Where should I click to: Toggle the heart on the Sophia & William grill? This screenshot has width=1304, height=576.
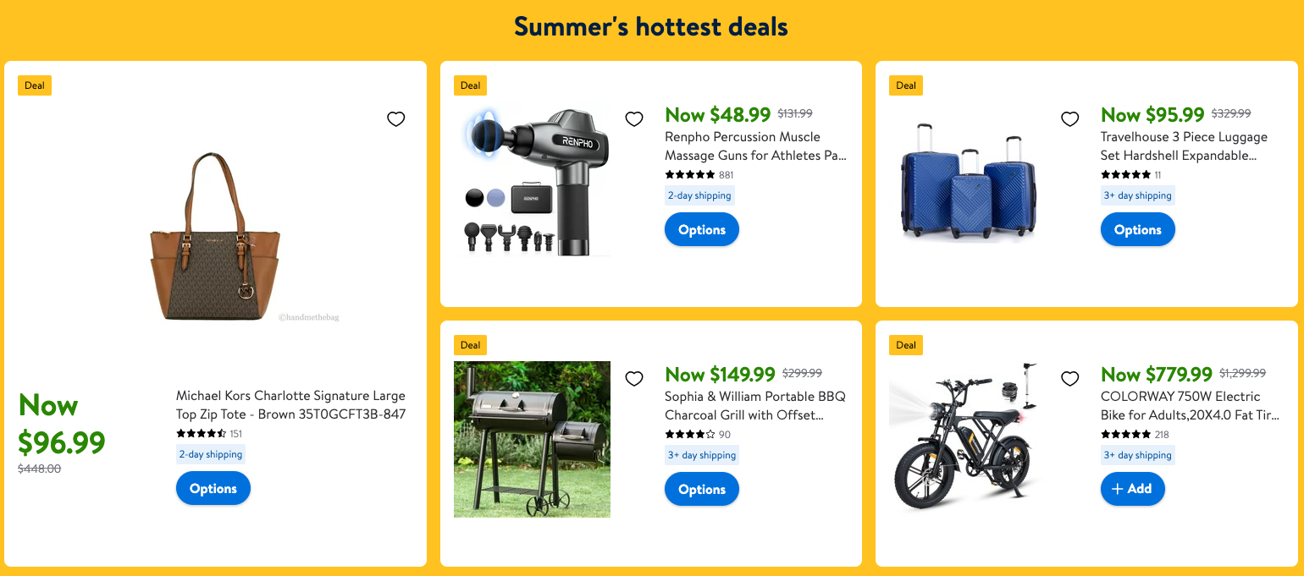[x=633, y=379]
